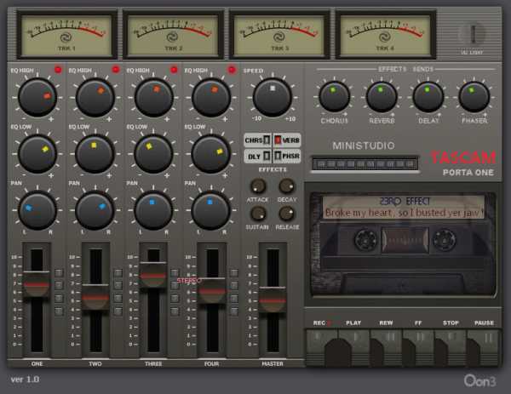511x394 pixels.
Task: Flip the VU LIGHT switch
Action: pos(472,33)
